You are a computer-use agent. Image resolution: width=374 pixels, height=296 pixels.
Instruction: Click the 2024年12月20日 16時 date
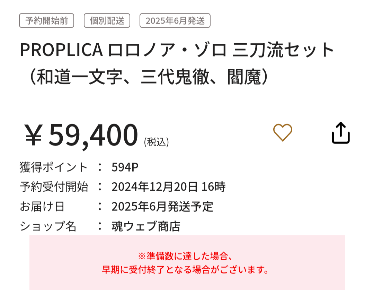click(x=168, y=187)
